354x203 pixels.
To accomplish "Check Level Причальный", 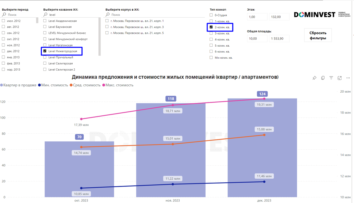I will pyautogui.click(x=45, y=57).
